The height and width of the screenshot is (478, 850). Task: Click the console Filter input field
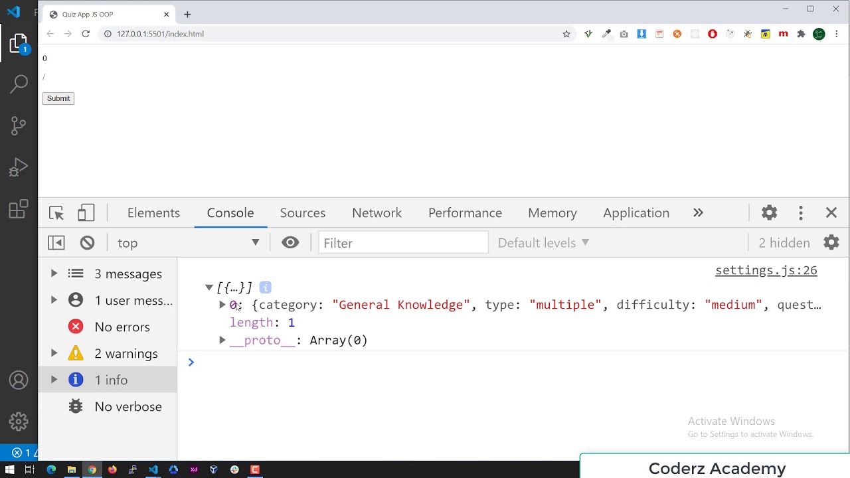[x=403, y=243]
